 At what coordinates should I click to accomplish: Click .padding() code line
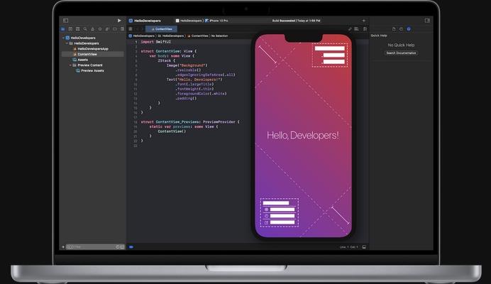tap(186, 98)
